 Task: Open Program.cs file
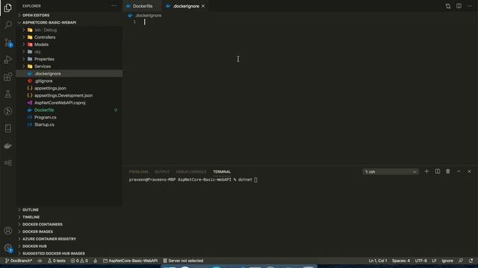pyautogui.click(x=69, y=118)
